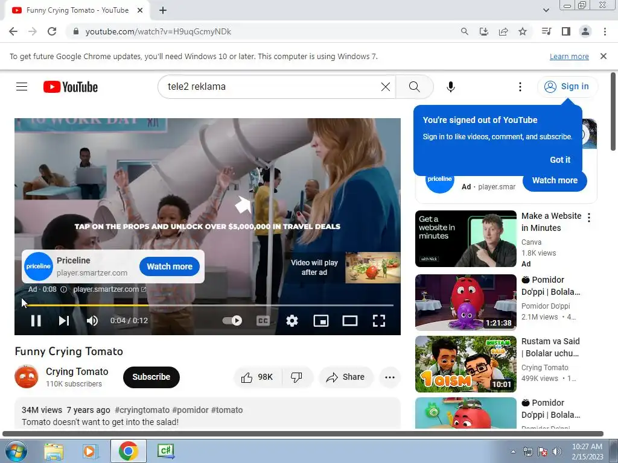
Task: Click the browser zoom search icon in address bar
Action: pyautogui.click(x=464, y=31)
